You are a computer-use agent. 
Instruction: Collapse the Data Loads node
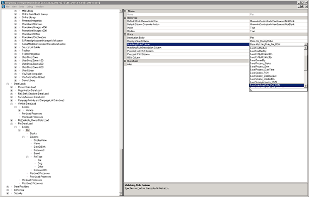coord(7,84)
